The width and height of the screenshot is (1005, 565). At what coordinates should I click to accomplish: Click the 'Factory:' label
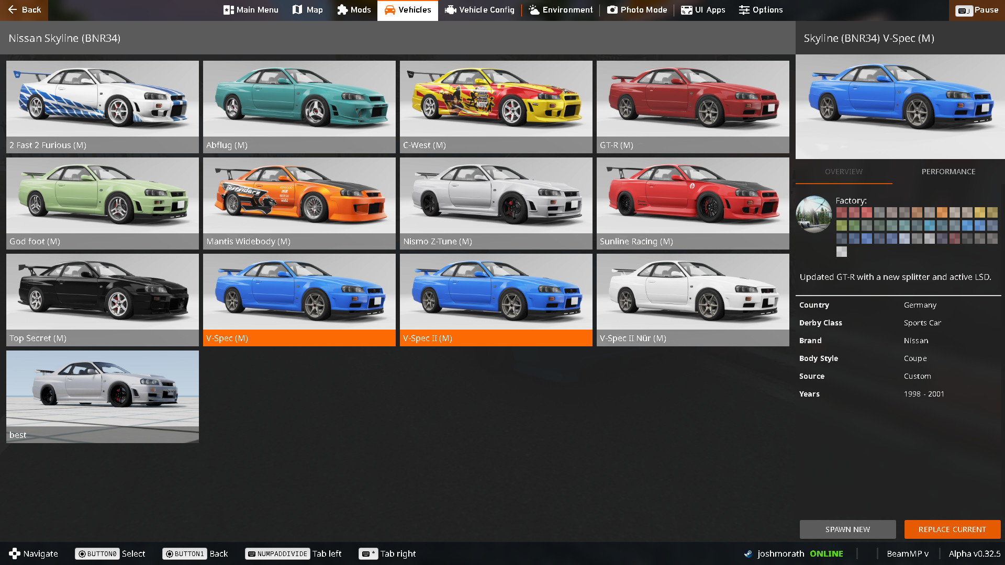coord(851,200)
